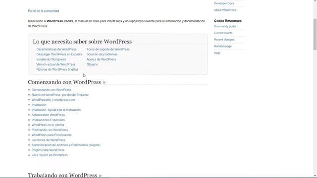The height and width of the screenshot is (178, 317).
Task: Click Descargar WordPress en Español
Action: [x=59, y=54]
